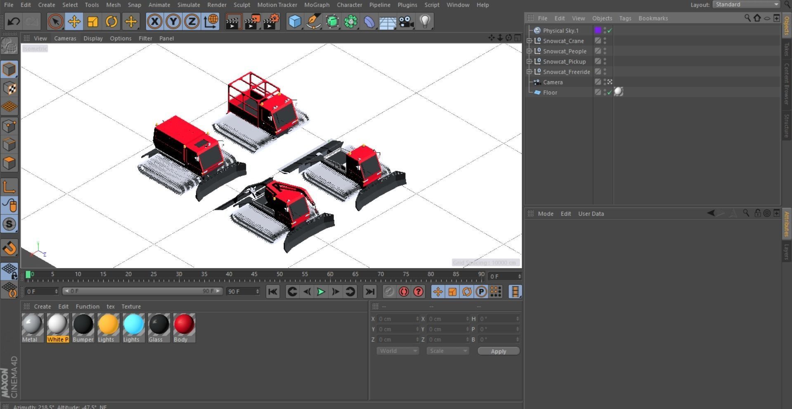Open the Spline Pen tool
This screenshot has width=792, height=409.
tap(314, 21)
